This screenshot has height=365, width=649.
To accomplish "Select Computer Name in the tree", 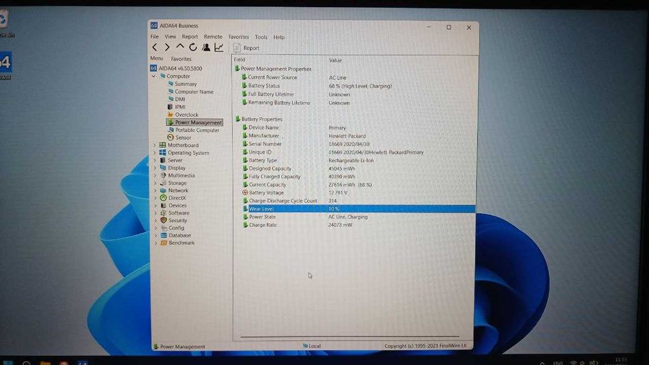I will 190,92.
